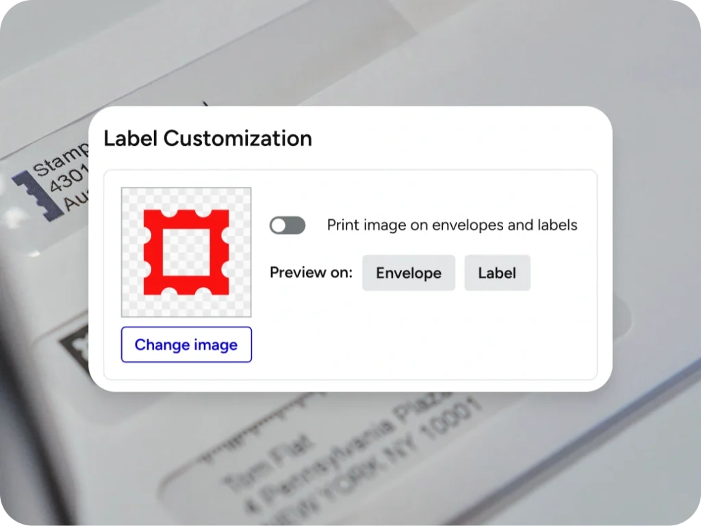The width and height of the screenshot is (701, 526).
Task: Select the Label preview button
Action: (x=497, y=273)
